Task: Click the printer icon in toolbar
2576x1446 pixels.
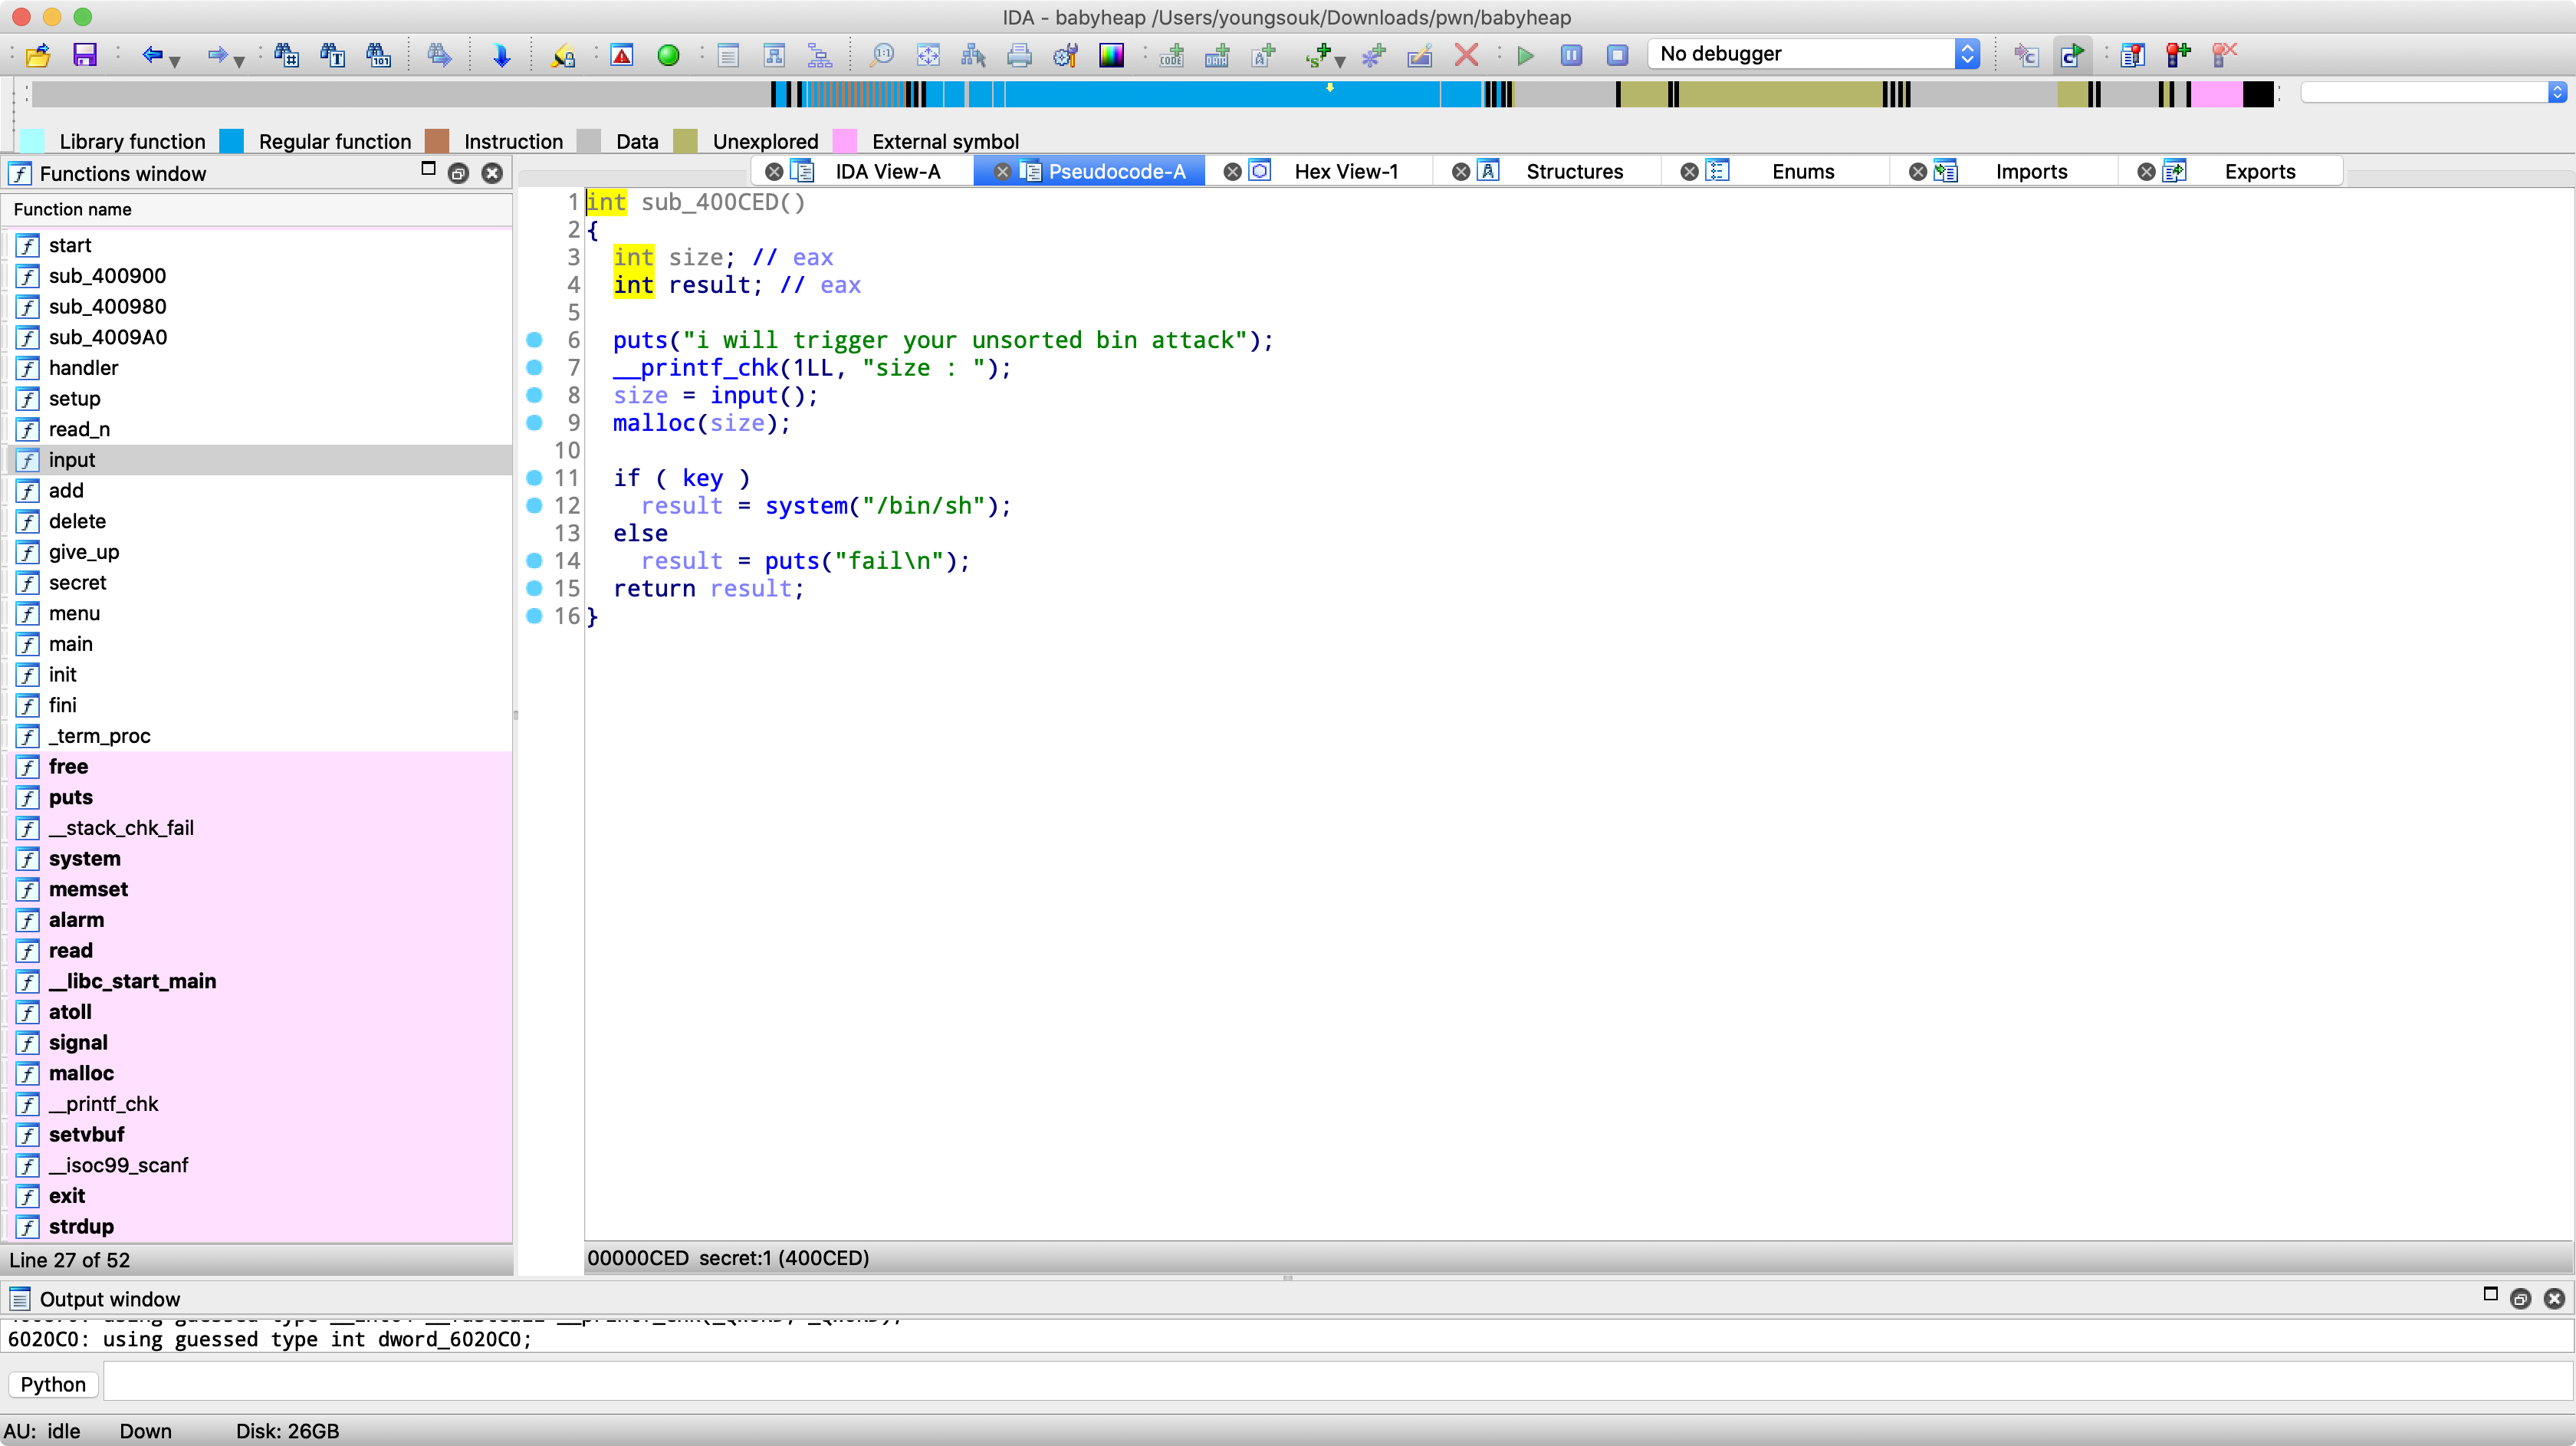Action: 1019,55
